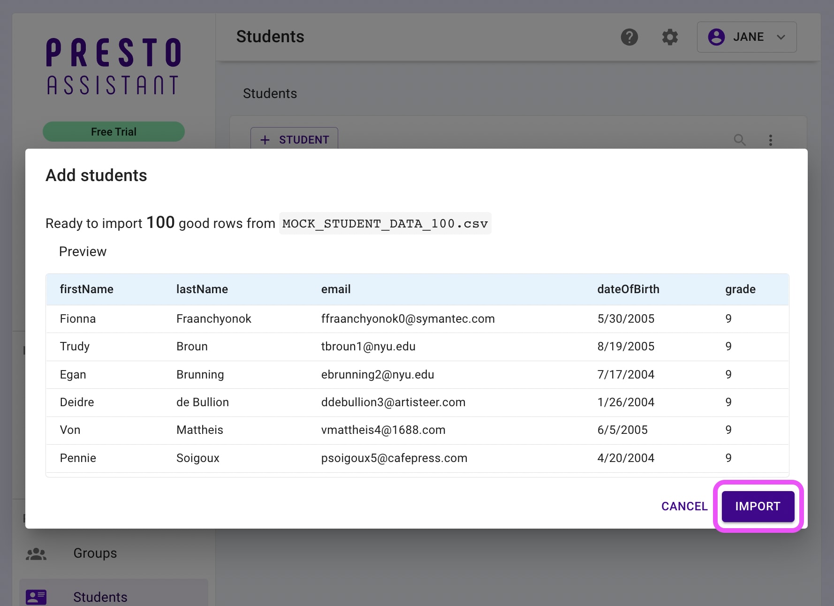Click vmattheis4@1688.com email cell
The height and width of the screenshot is (606, 834).
point(383,430)
